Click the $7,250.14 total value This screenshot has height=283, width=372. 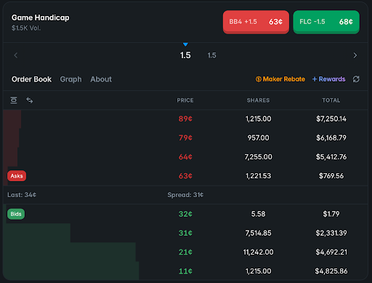click(331, 119)
